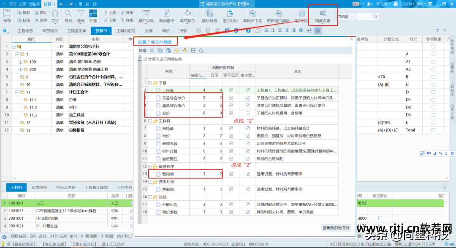Toggle 计算时进行精度控制 checkbox
Image resolution: width=456 pixels, height=248 pixels.
[x=147, y=59]
